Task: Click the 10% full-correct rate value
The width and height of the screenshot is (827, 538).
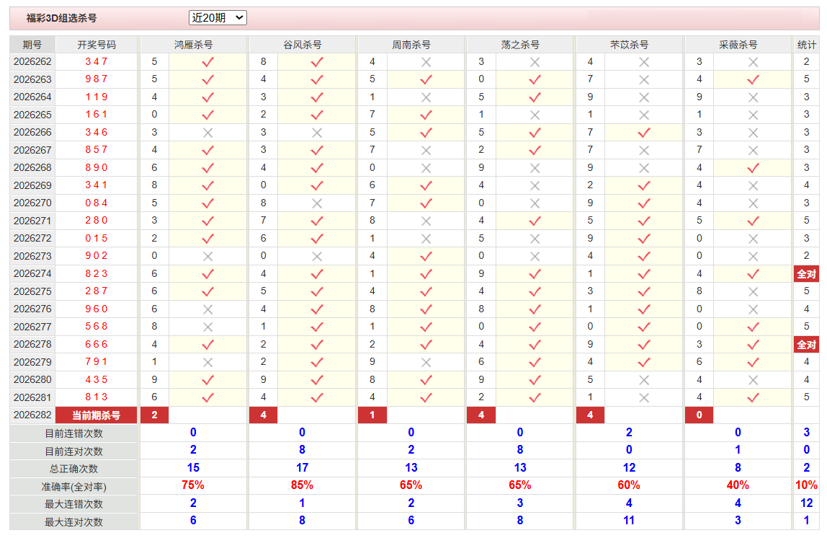Action: (x=806, y=485)
